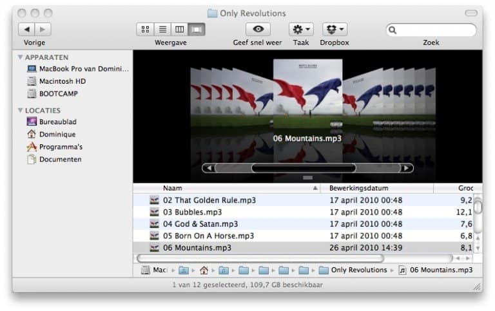Sort the list by the Naam column
The width and height of the screenshot is (495, 311).
[226, 188]
